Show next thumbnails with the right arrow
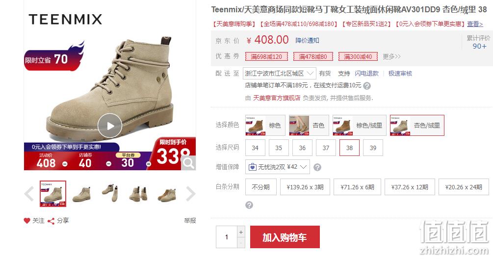The height and width of the screenshot is (259, 493). pos(190,194)
